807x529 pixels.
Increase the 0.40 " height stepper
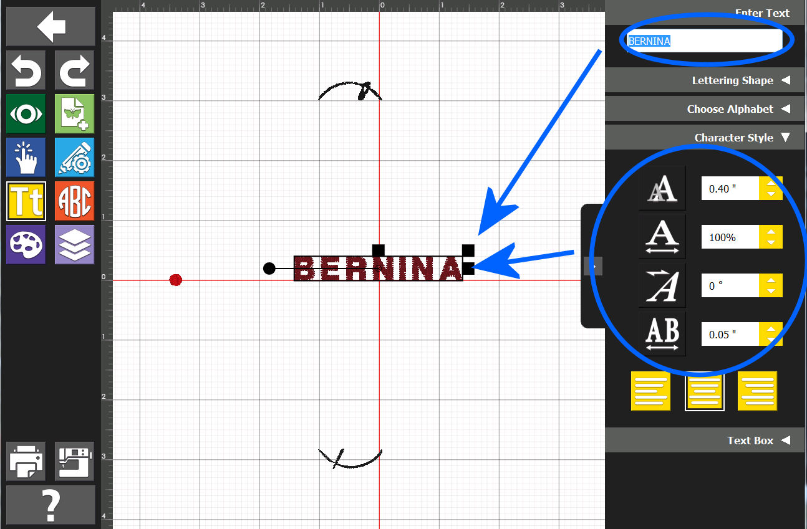pyautogui.click(x=771, y=183)
